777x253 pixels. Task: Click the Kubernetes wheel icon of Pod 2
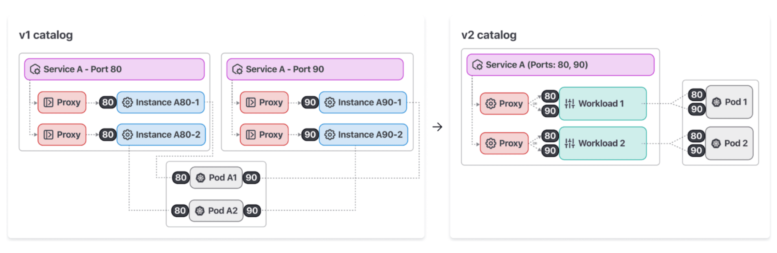click(716, 143)
